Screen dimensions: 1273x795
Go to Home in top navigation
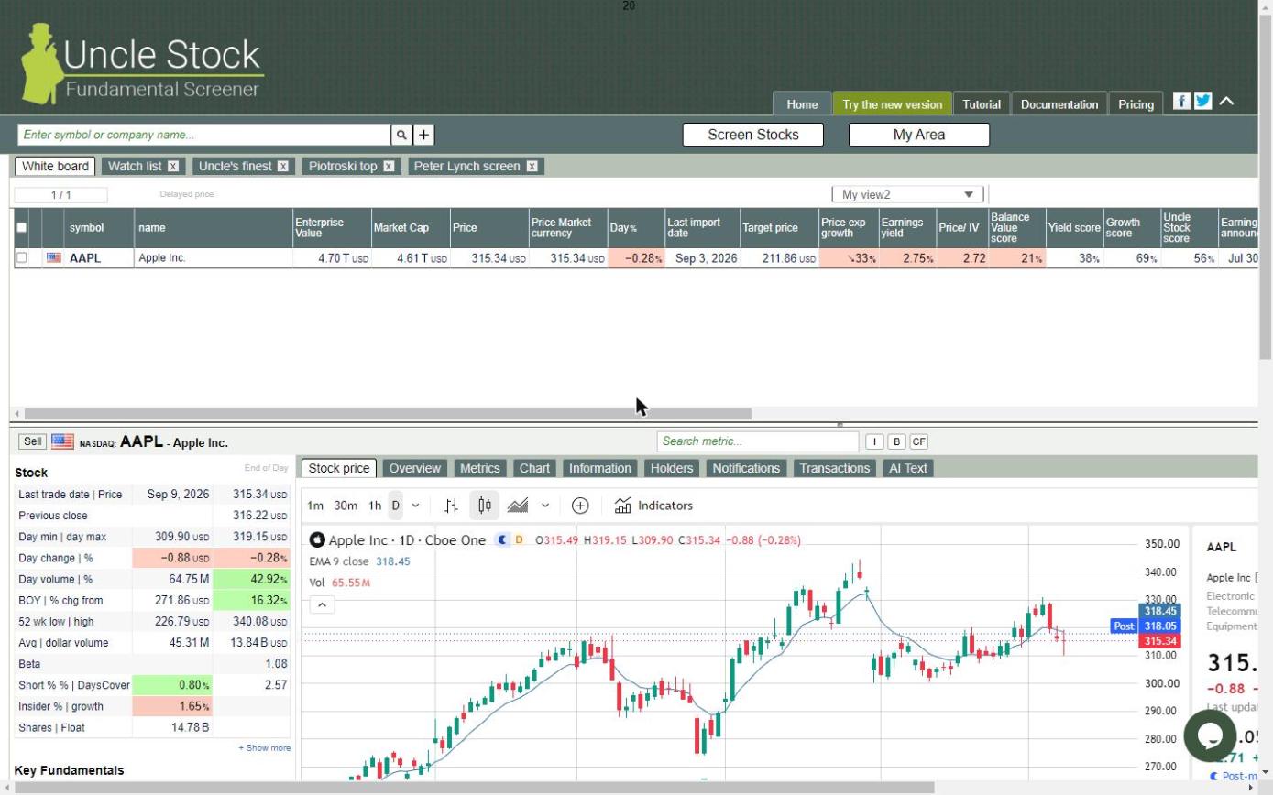[802, 104]
